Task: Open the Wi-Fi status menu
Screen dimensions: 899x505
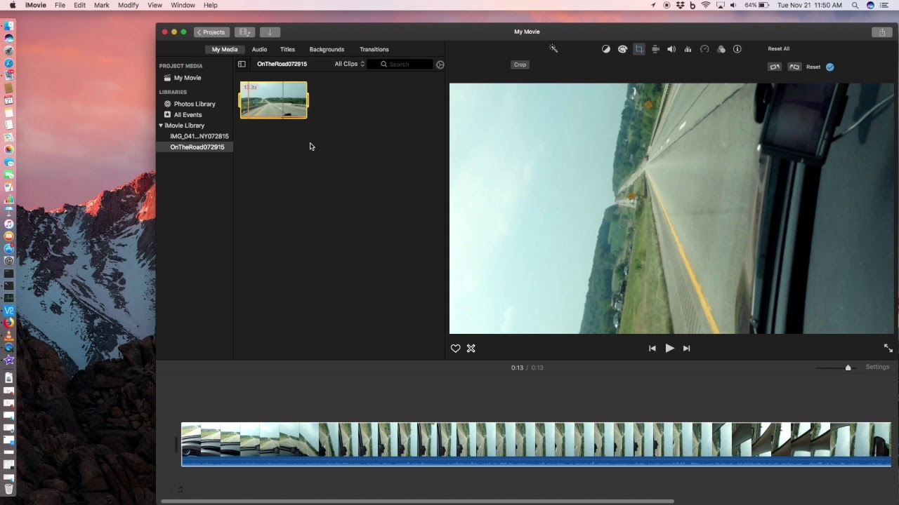Action: tap(706, 5)
